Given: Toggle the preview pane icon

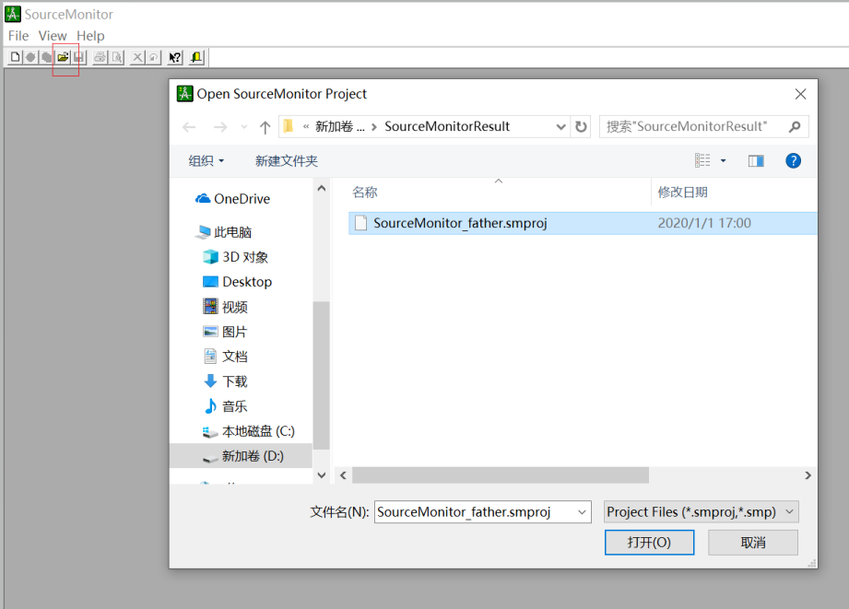Looking at the screenshot, I should 756,160.
